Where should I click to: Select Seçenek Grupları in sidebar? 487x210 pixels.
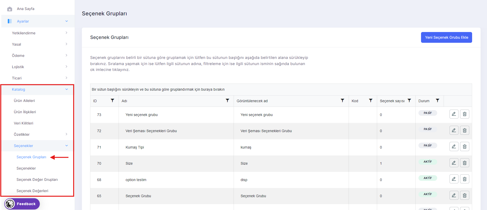(x=31, y=157)
